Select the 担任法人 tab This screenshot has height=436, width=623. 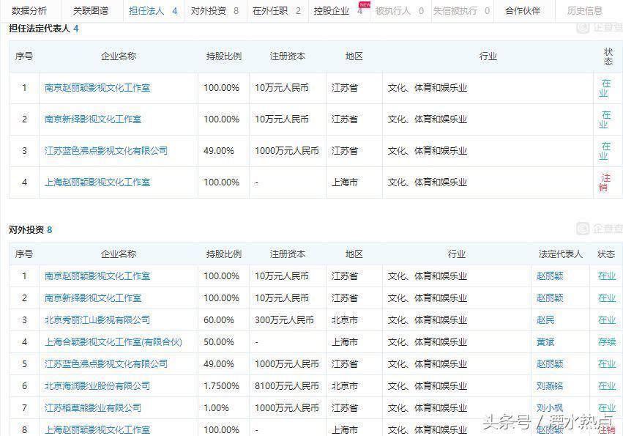pos(152,11)
